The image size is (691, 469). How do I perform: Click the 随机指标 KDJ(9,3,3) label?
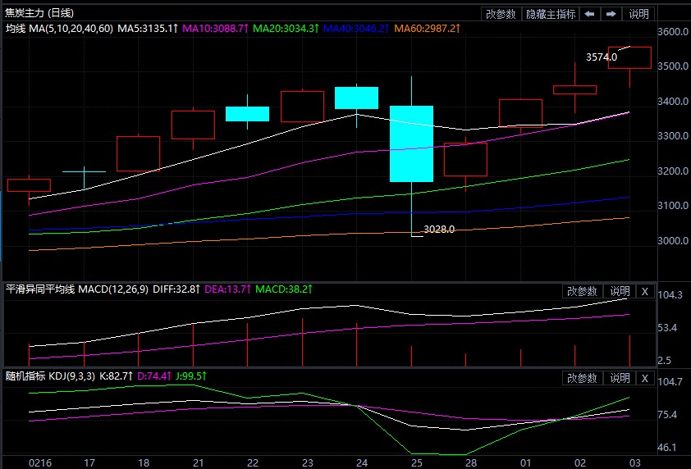[50, 376]
